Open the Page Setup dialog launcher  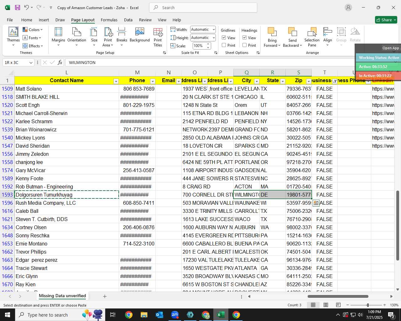pos(164,53)
